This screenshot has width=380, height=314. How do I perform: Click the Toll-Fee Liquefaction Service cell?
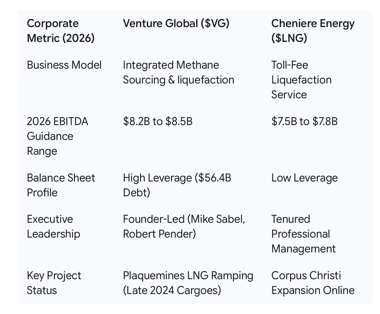click(x=302, y=80)
